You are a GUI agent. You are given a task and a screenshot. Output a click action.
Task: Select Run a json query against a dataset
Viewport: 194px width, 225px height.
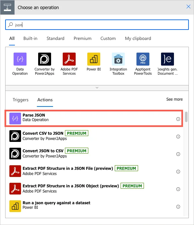[x=94, y=206]
